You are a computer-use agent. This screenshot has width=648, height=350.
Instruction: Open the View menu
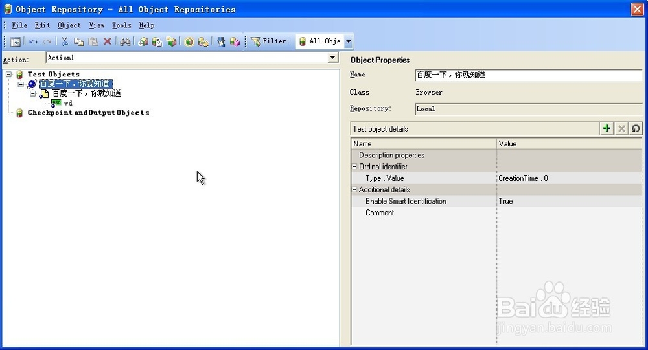97,25
